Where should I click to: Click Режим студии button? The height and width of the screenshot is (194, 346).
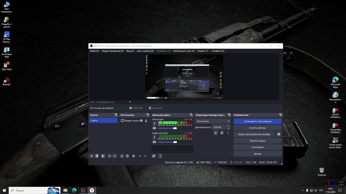click(257, 141)
